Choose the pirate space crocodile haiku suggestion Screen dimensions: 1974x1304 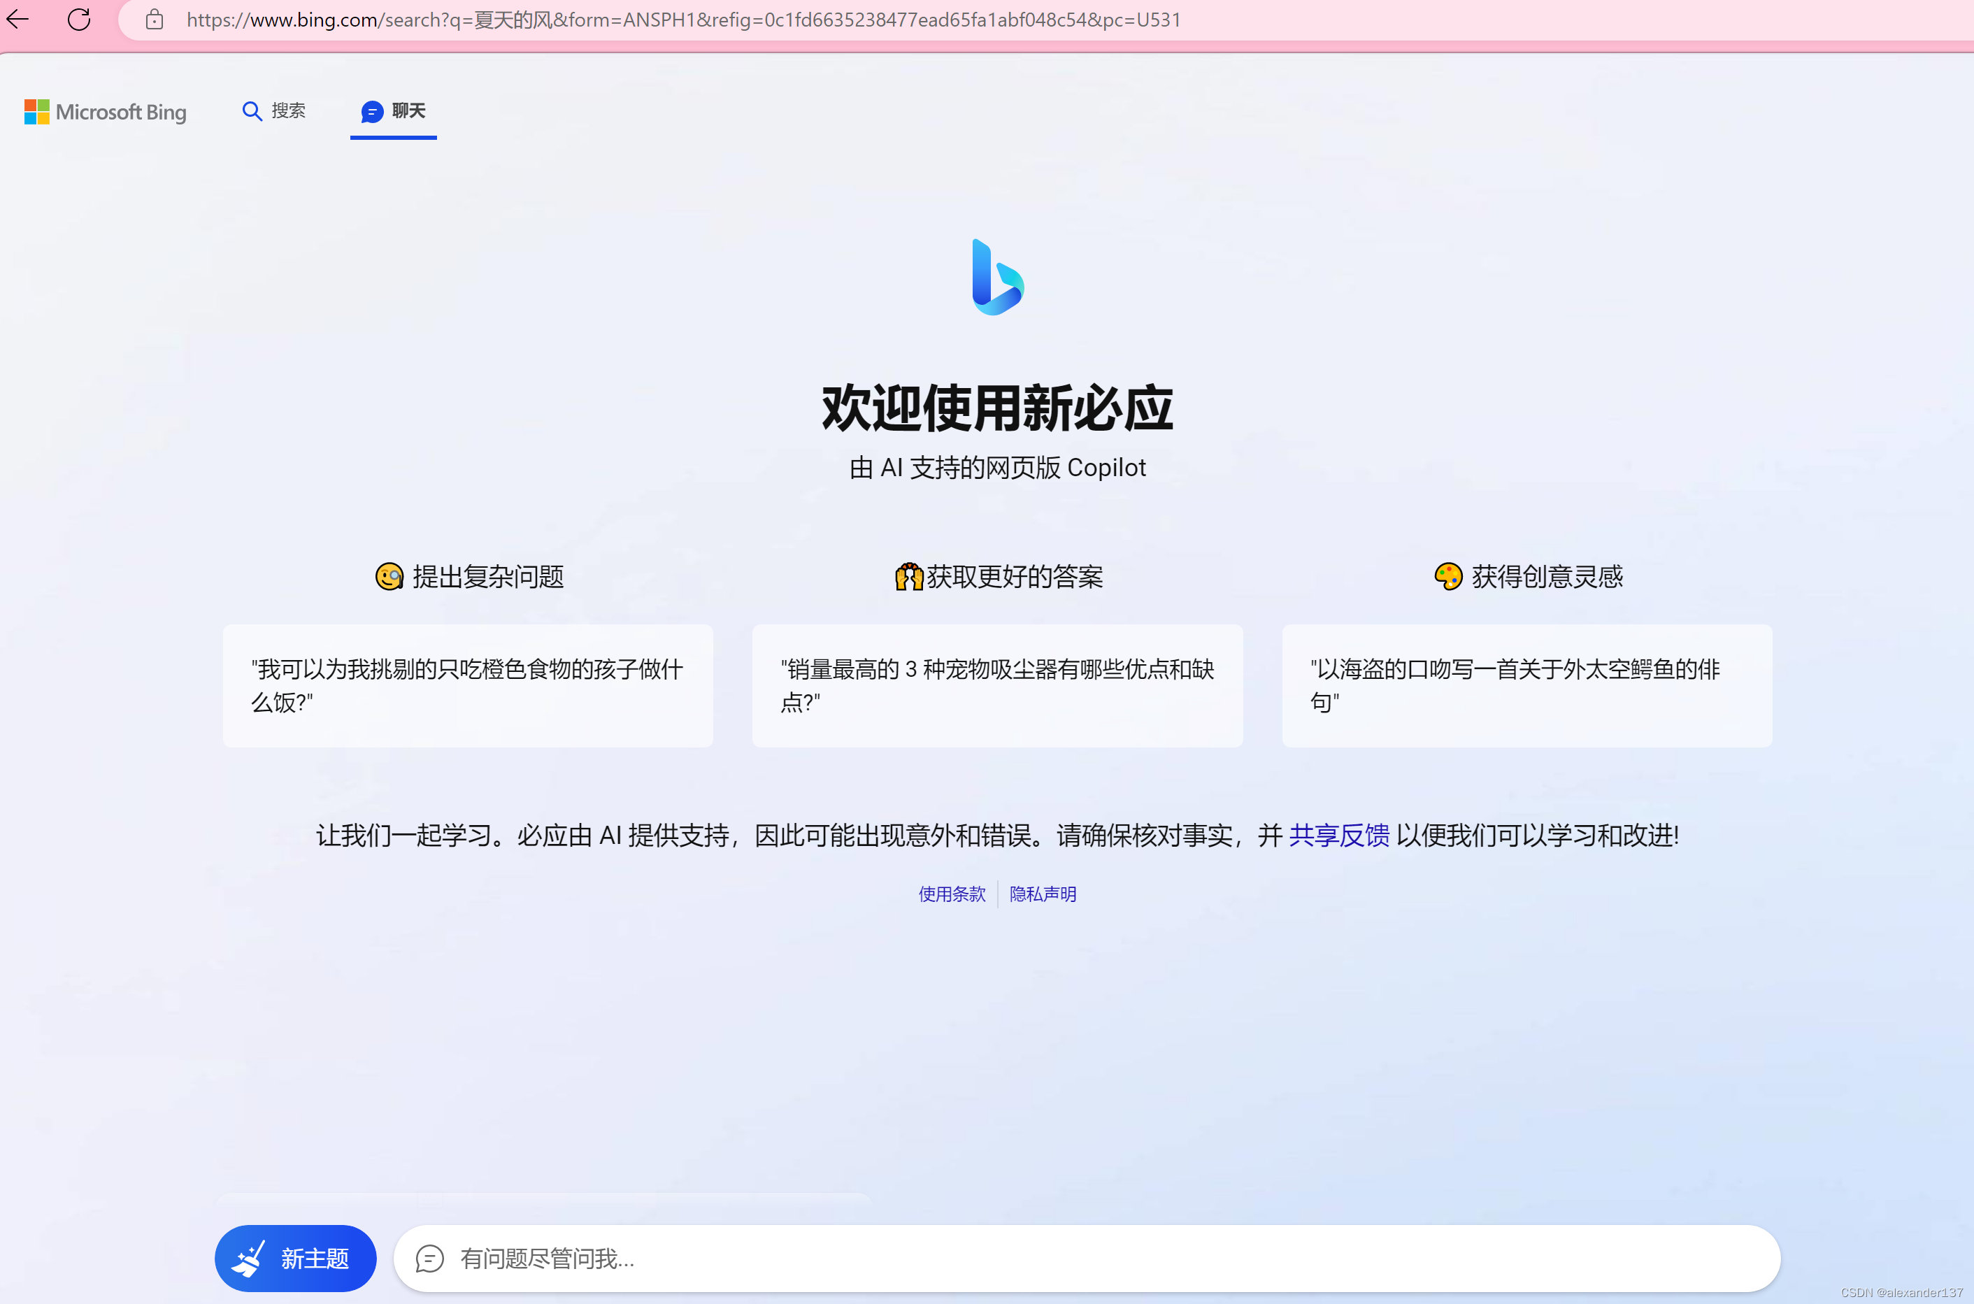(1526, 685)
